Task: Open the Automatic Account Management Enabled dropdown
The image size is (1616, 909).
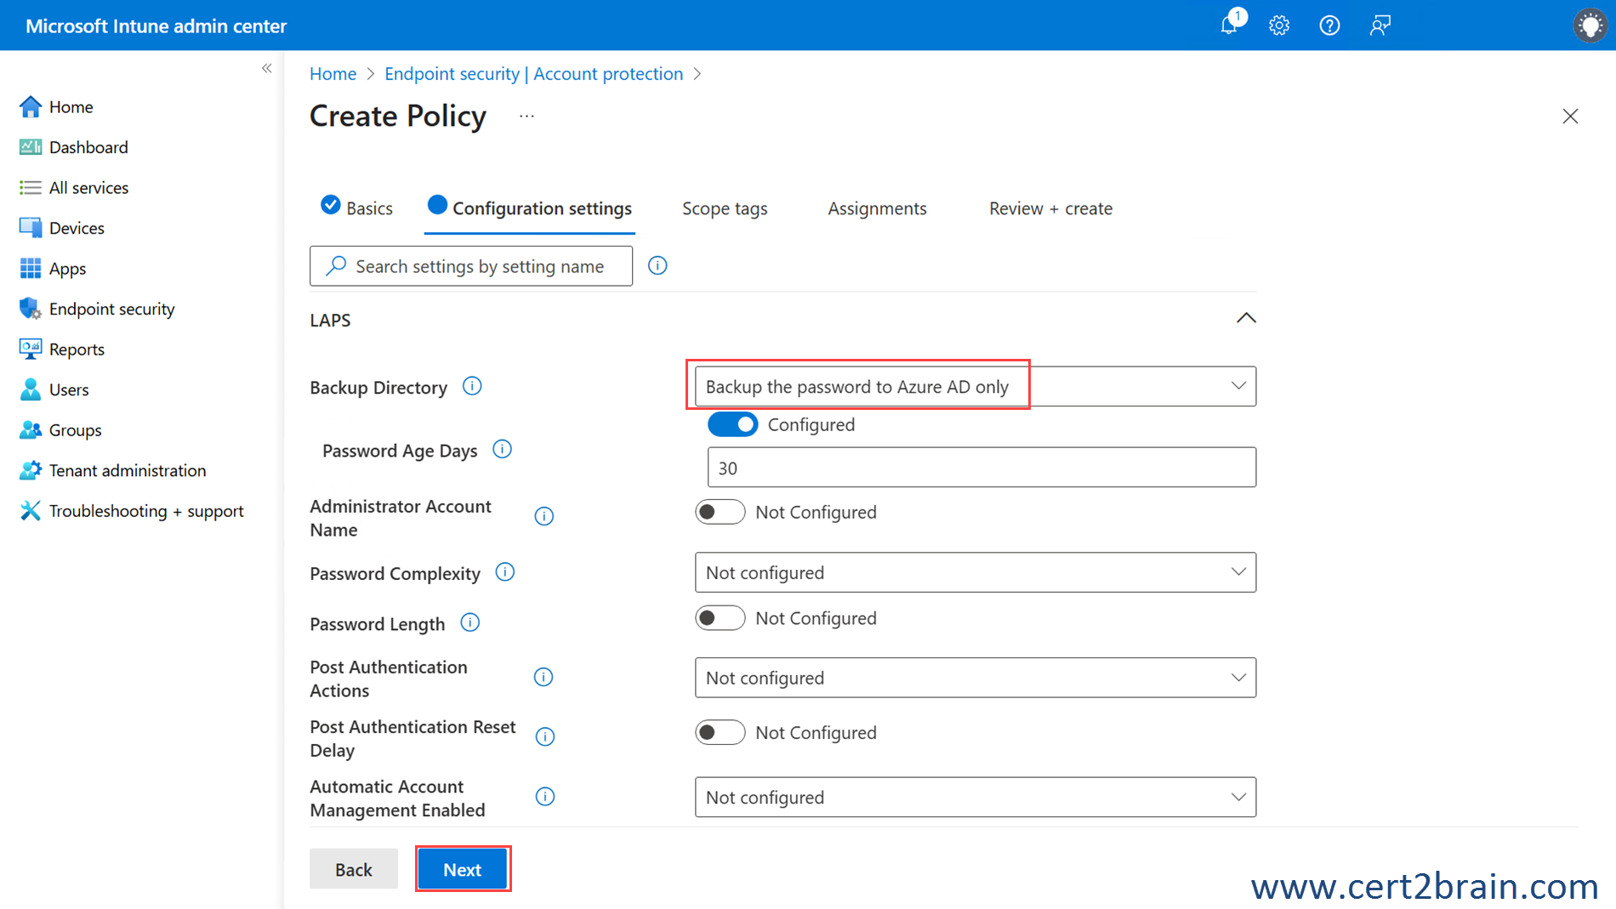Action: [975, 797]
